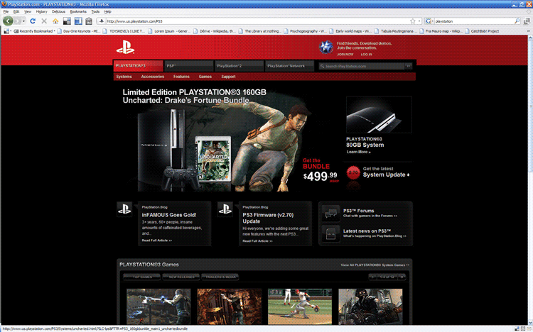Bookmark this page with the star icon
This screenshot has height=332, width=533.
(413, 21)
